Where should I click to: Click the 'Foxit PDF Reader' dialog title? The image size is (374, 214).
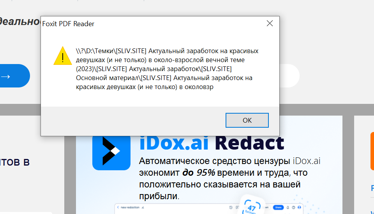[68, 24]
